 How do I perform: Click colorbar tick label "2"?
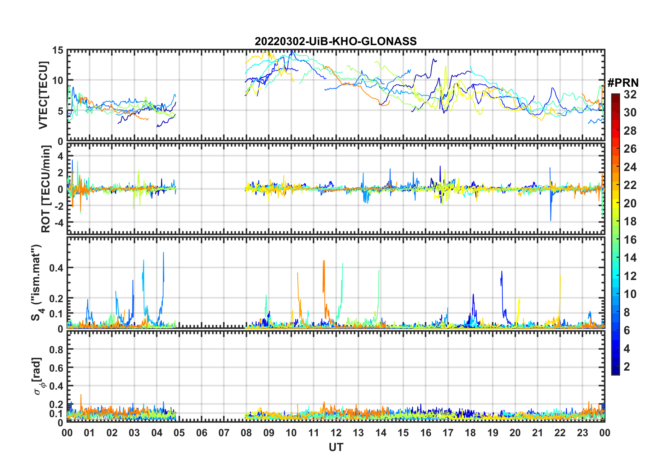(x=627, y=367)
